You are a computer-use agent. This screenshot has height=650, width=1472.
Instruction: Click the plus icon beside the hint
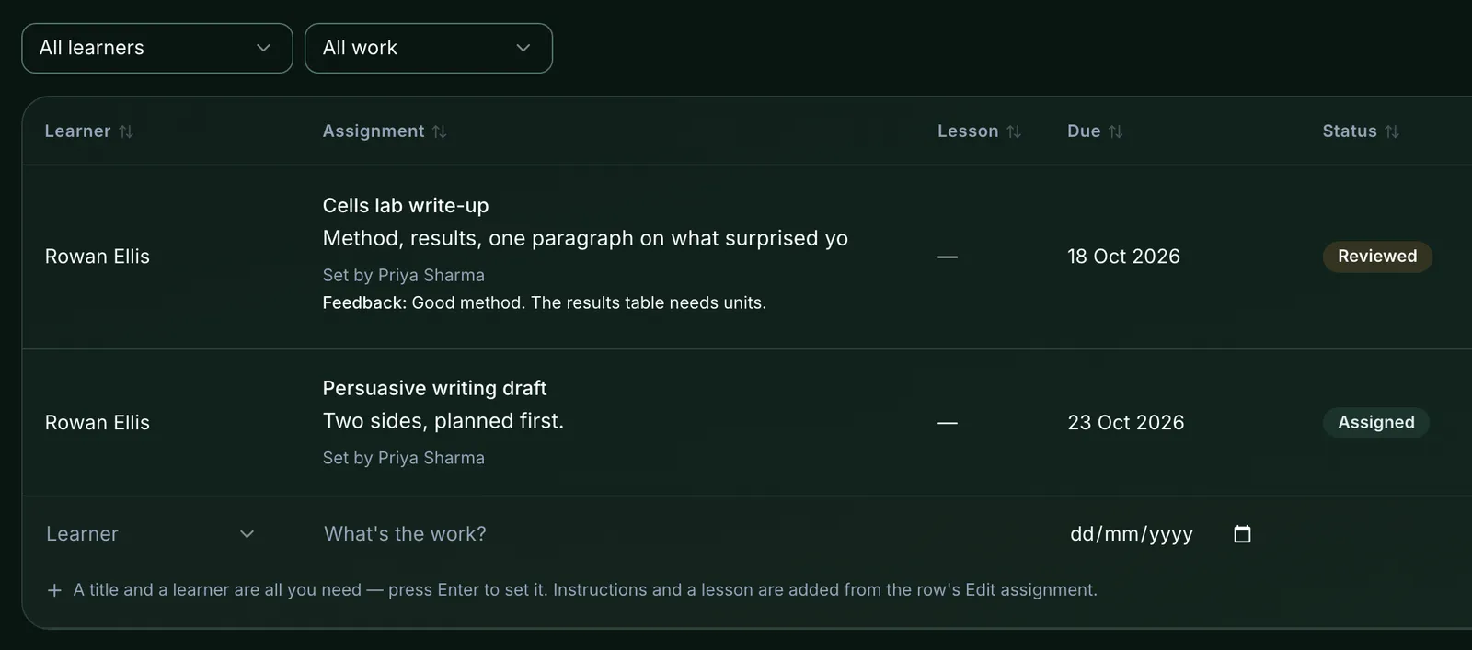coord(54,590)
